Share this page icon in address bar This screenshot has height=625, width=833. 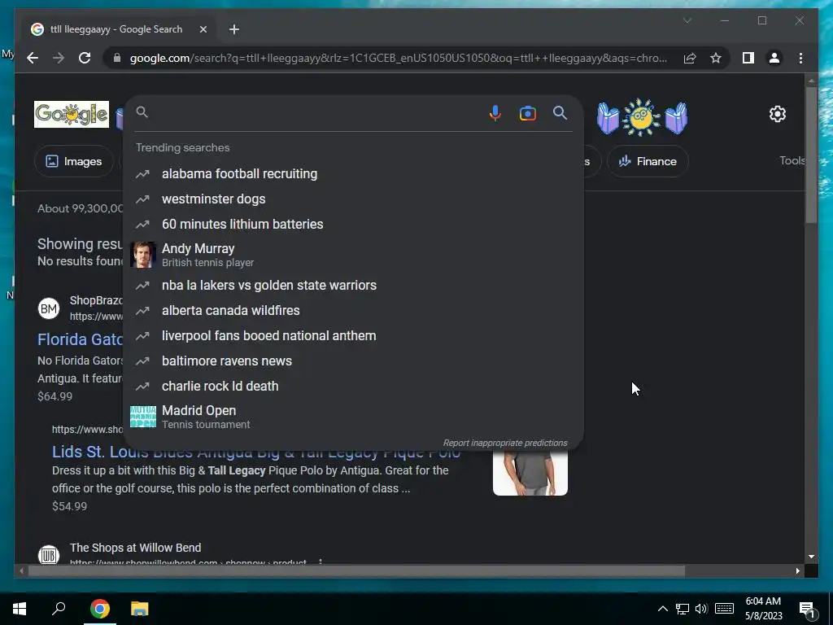[690, 58]
